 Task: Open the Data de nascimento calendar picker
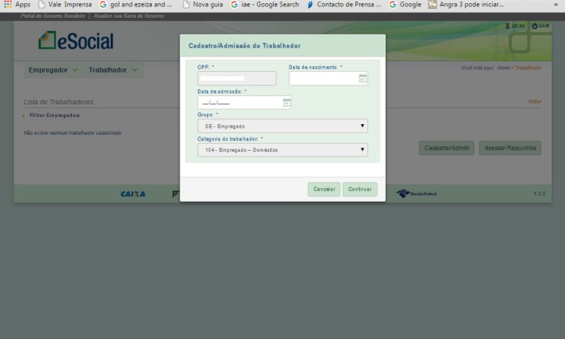point(363,78)
